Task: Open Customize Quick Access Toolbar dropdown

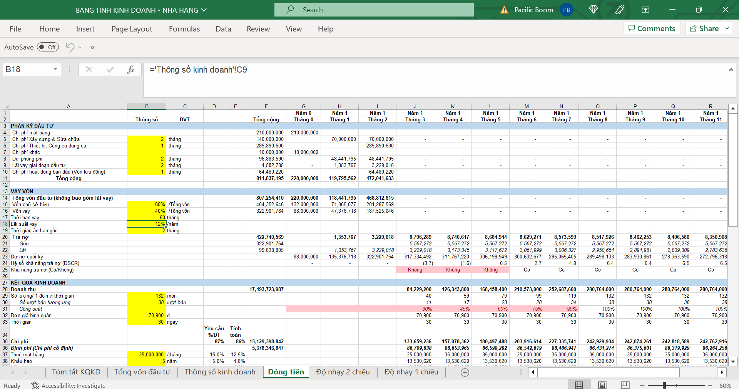Action: pyautogui.click(x=92, y=48)
